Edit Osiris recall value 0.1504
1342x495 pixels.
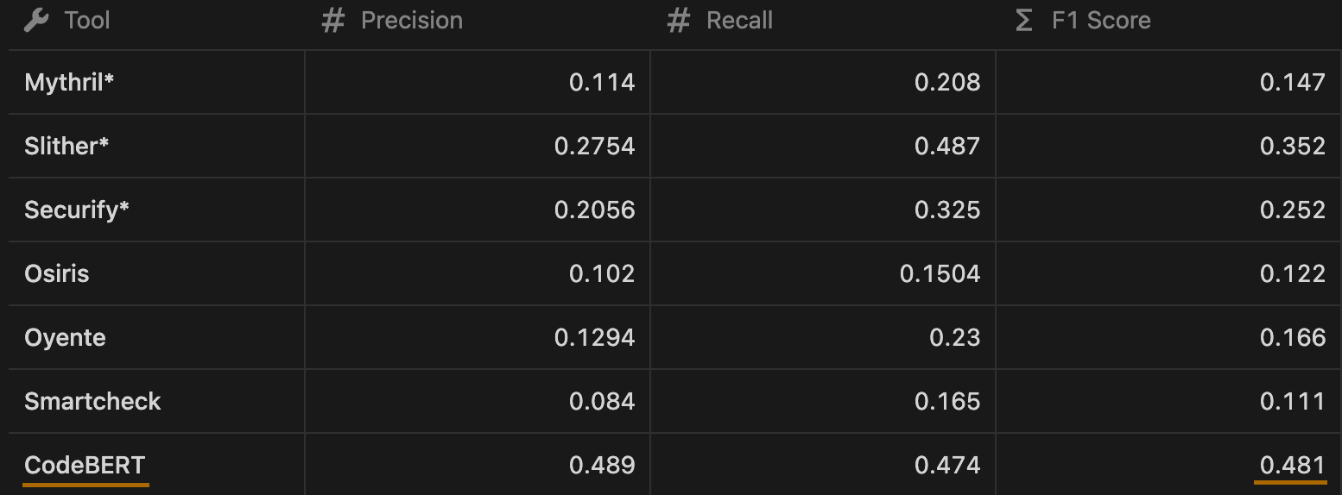pos(823,273)
